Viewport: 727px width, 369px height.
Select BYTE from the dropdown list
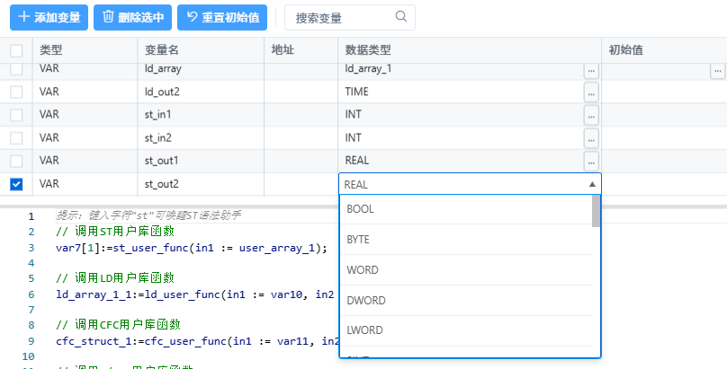466,240
